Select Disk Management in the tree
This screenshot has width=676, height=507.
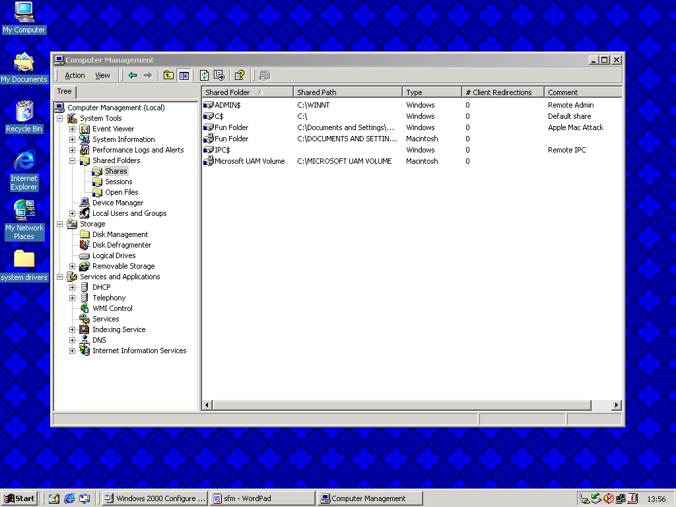(120, 234)
